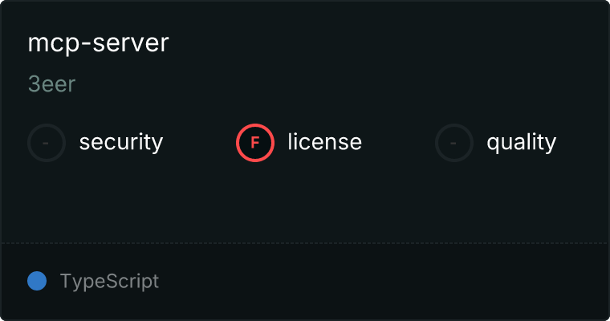
Task: Click the TypeScript language label
Action: point(109,282)
